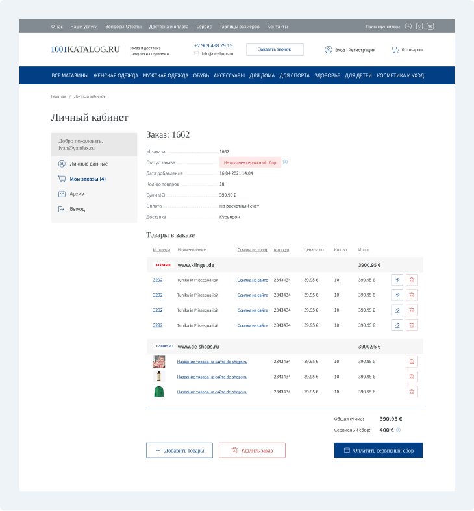Image resolution: width=474 pixels, height=511 pixels.
Task: Click the Удалить заказ button
Action: coord(252,450)
